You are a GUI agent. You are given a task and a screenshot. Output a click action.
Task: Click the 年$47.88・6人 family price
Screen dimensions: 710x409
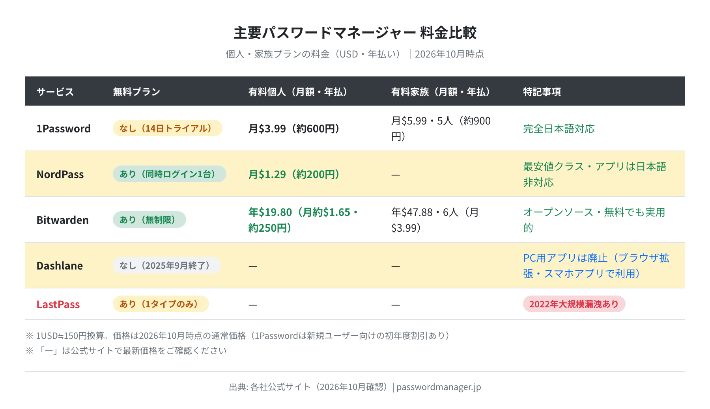pyautogui.click(x=435, y=220)
